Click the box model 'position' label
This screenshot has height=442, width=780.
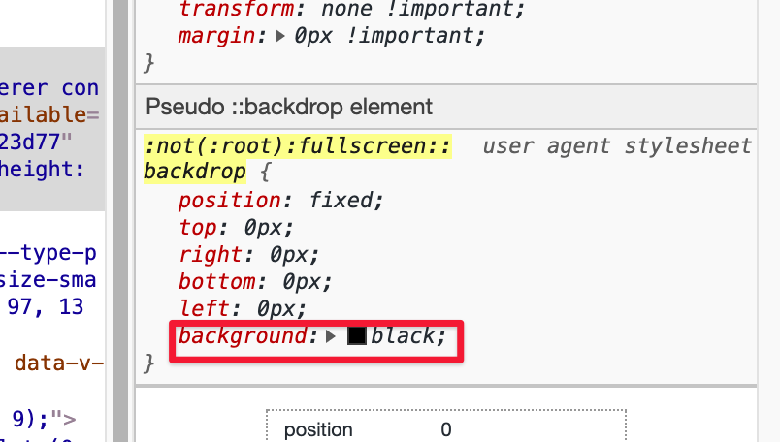318,430
